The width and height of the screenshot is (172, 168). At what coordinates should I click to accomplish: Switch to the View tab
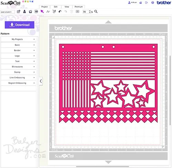pos(67,7)
